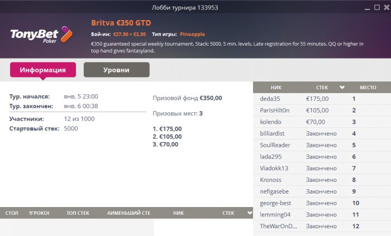The width and height of the screenshot is (391, 236).
Task: Select player SoulReader row
Action: click(322, 145)
